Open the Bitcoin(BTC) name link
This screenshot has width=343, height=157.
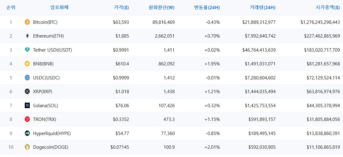point(45,22)
